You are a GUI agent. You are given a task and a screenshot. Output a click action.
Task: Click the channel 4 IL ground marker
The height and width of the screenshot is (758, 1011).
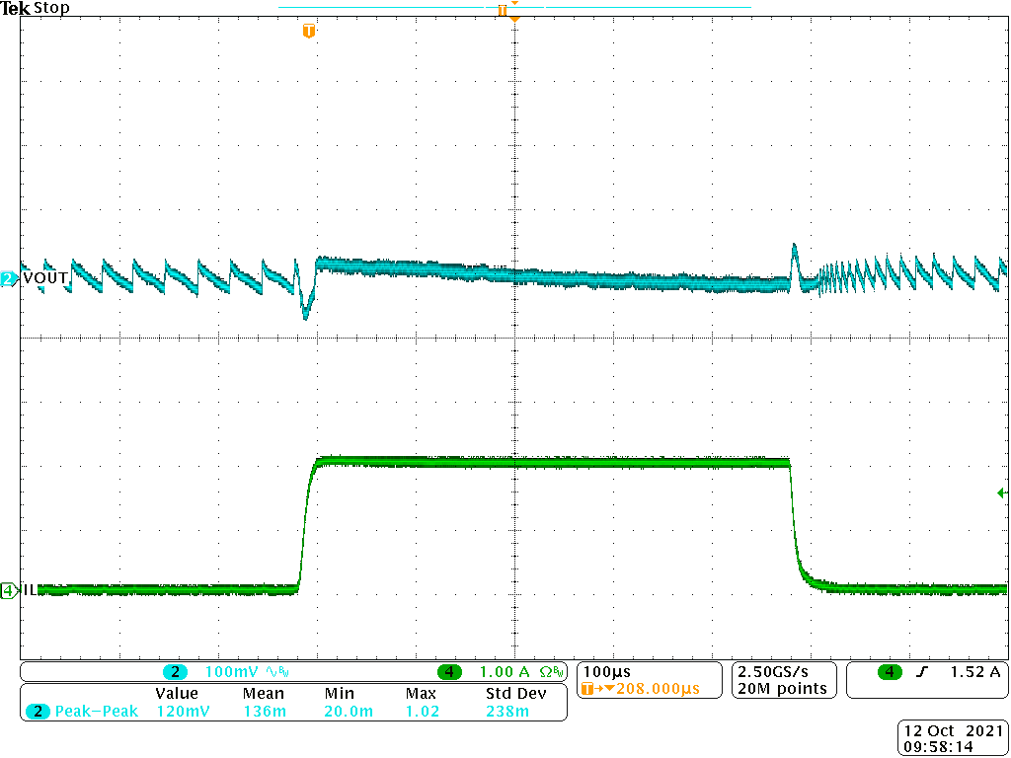pyautogui.click(x=9, y=590)
